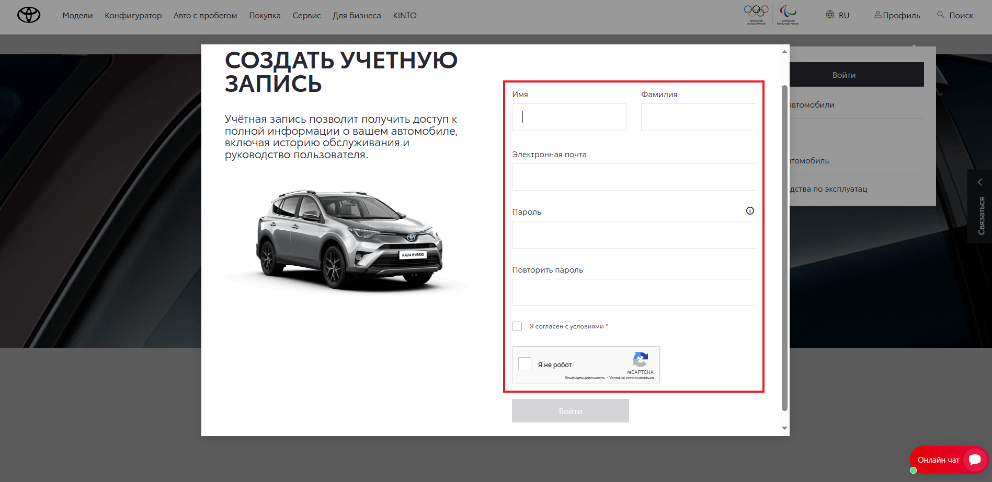Click the globe language icon
The width and height of the screenshot is (992, 482).
click(x=830, y=15)
